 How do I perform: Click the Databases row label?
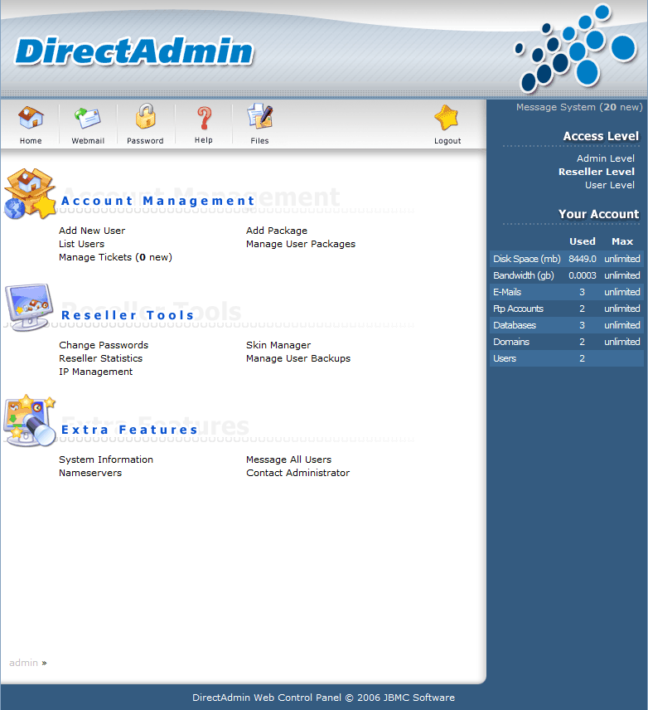(515, 325)
